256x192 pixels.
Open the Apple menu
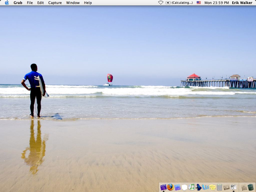point(7,2)
